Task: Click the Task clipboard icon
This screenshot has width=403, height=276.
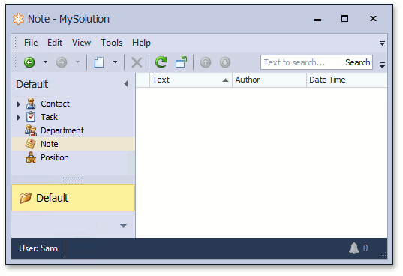Action: (31, 117)
